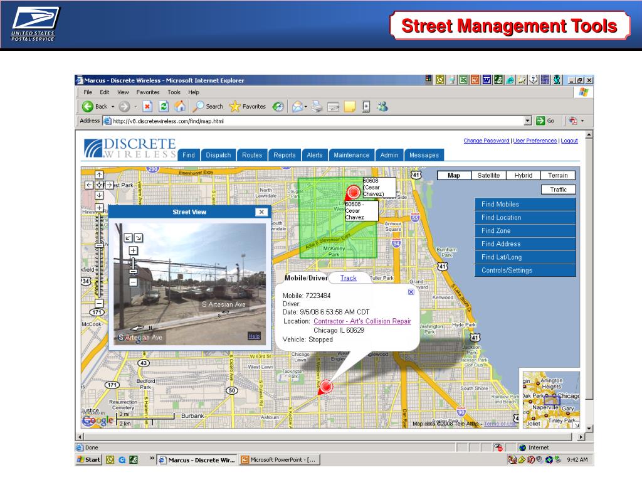Click the Forward arrow in the browser toolbar
This screenshot has height=482, width=642.
(124, 107)
